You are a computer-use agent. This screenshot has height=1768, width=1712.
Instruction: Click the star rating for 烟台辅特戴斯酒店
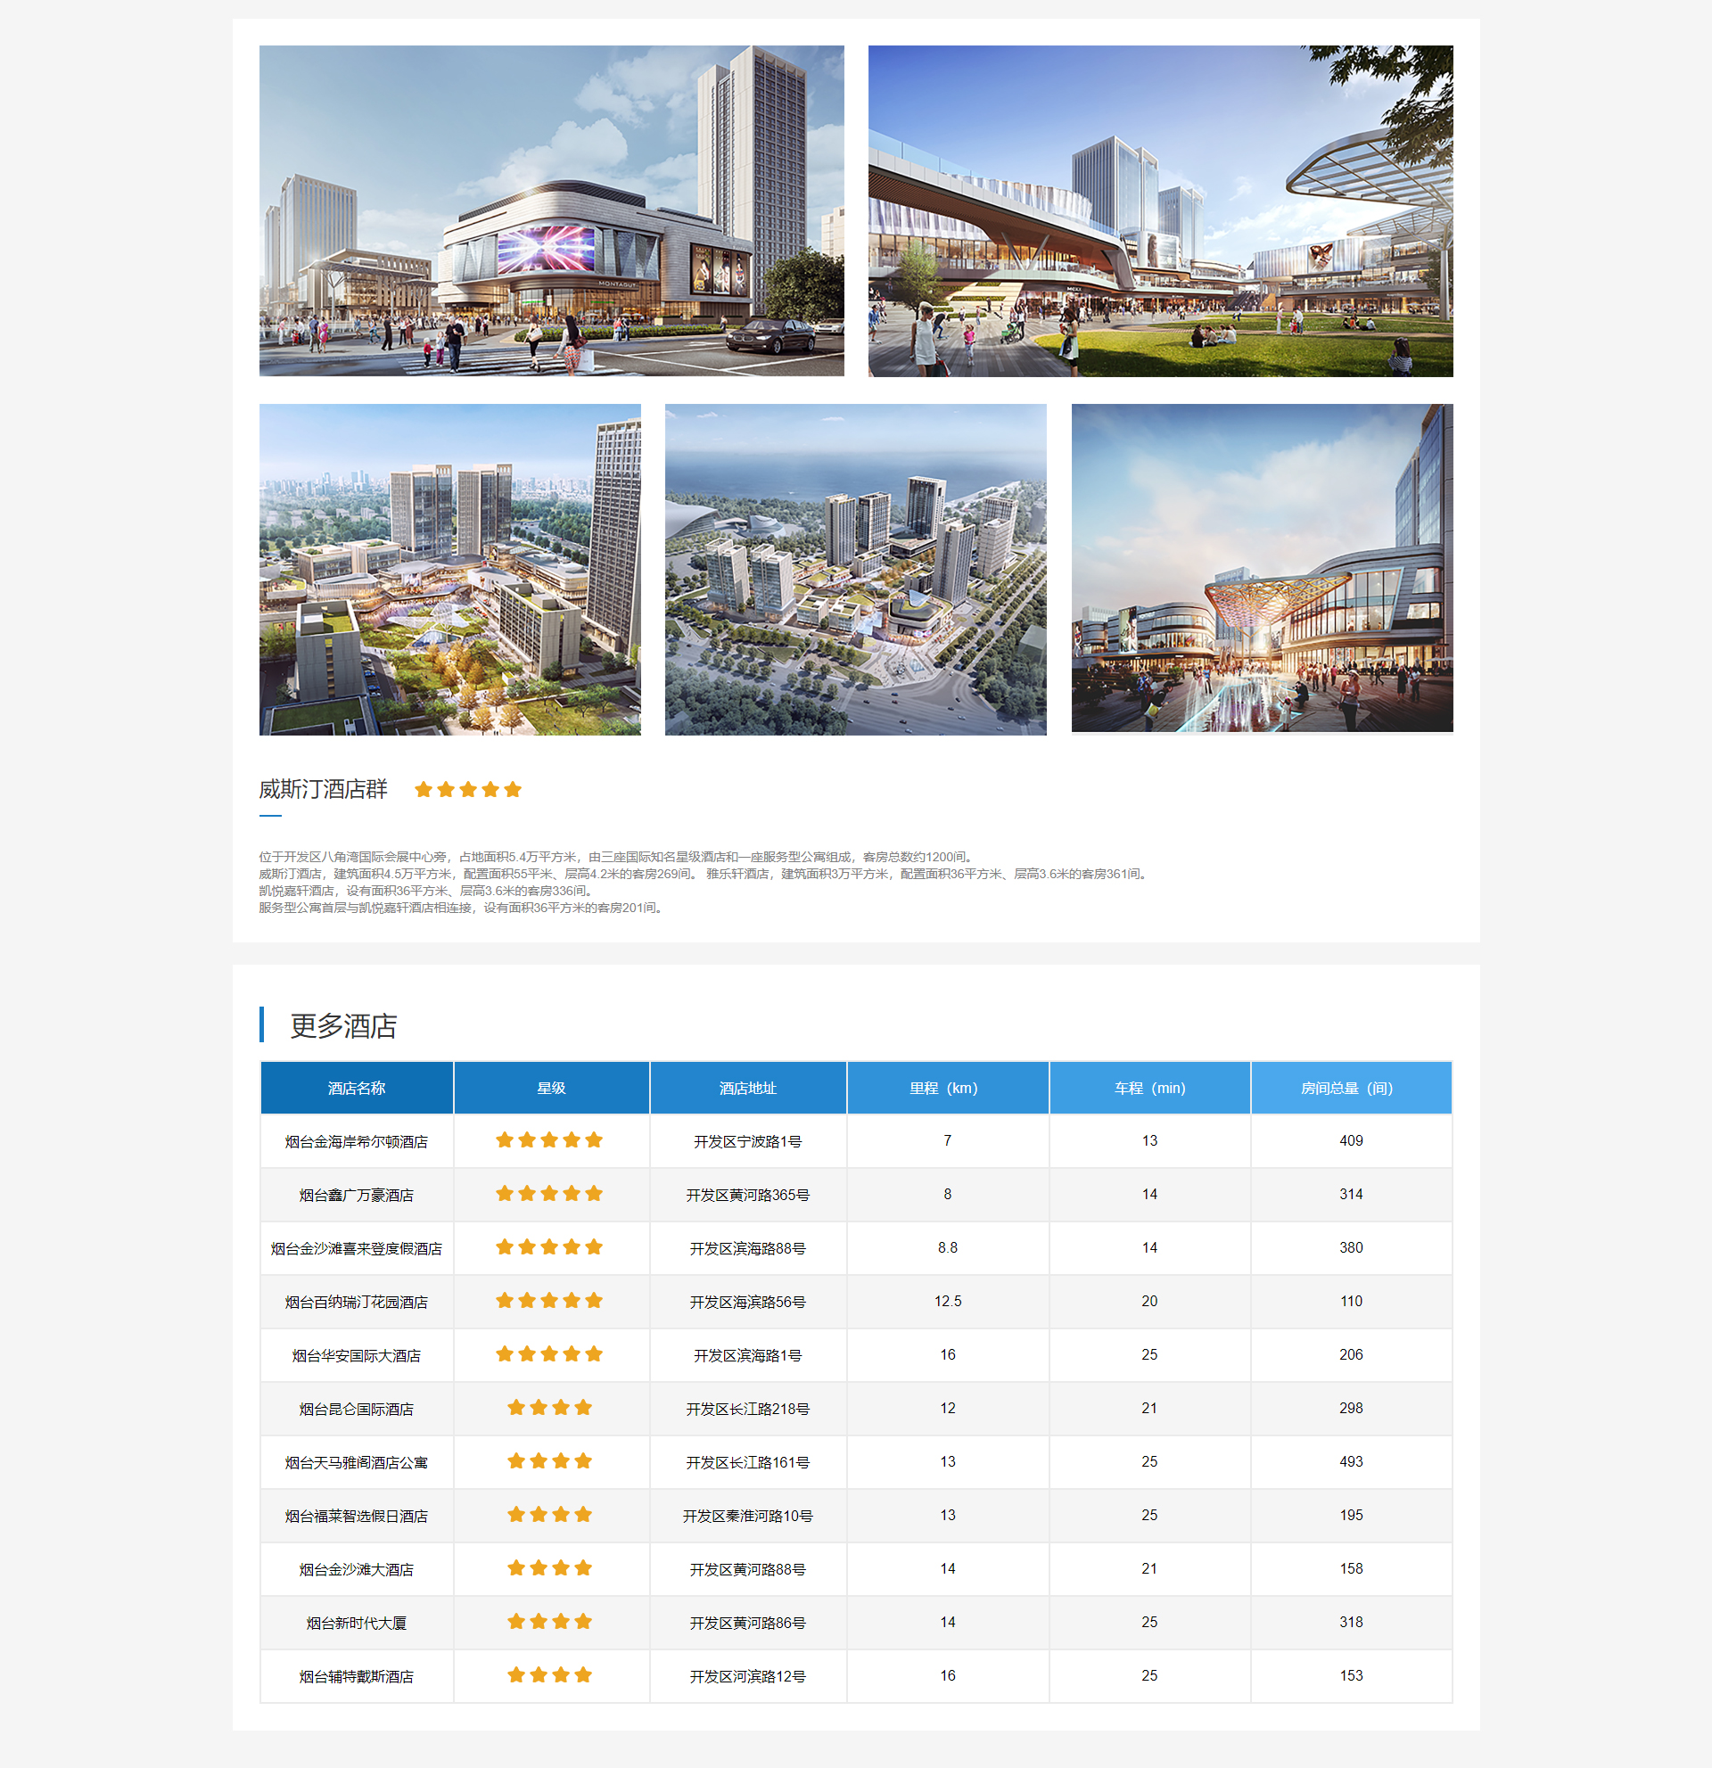549,1675
